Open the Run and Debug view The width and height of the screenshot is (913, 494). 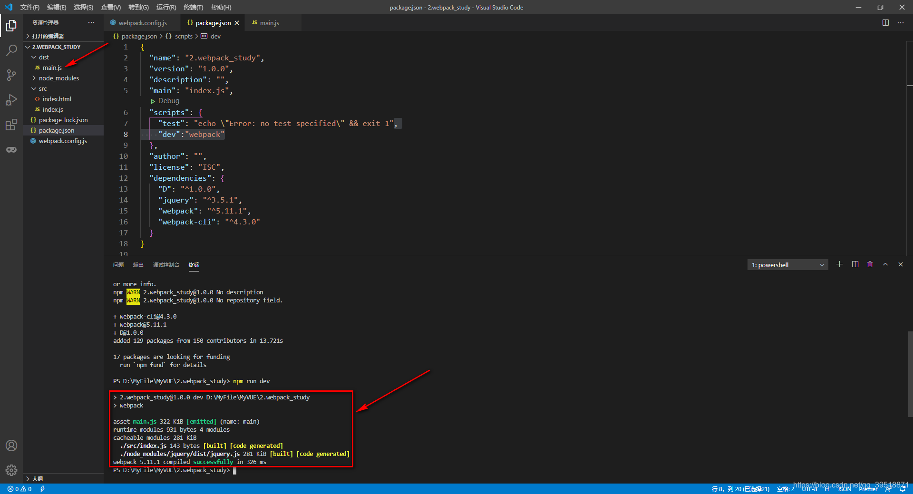click(x=11, y=100)
